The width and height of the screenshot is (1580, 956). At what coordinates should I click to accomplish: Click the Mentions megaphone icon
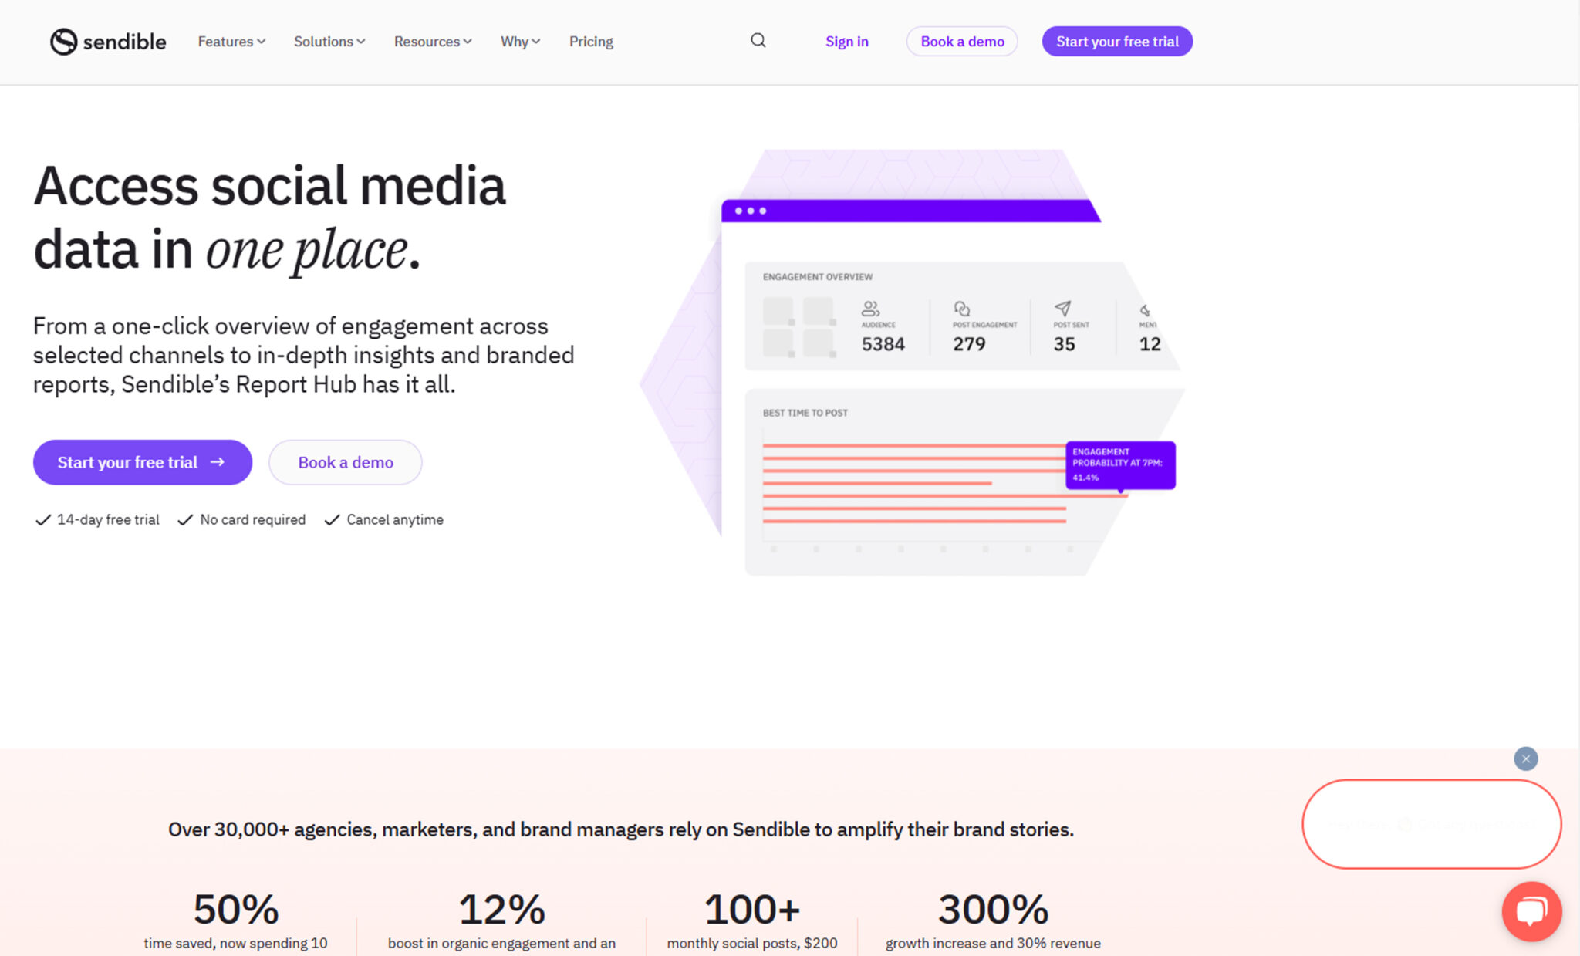coord(1146,309)
